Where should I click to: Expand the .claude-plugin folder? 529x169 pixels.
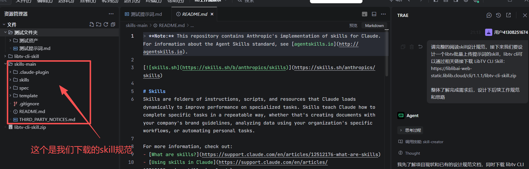click(x=10, y=72)
